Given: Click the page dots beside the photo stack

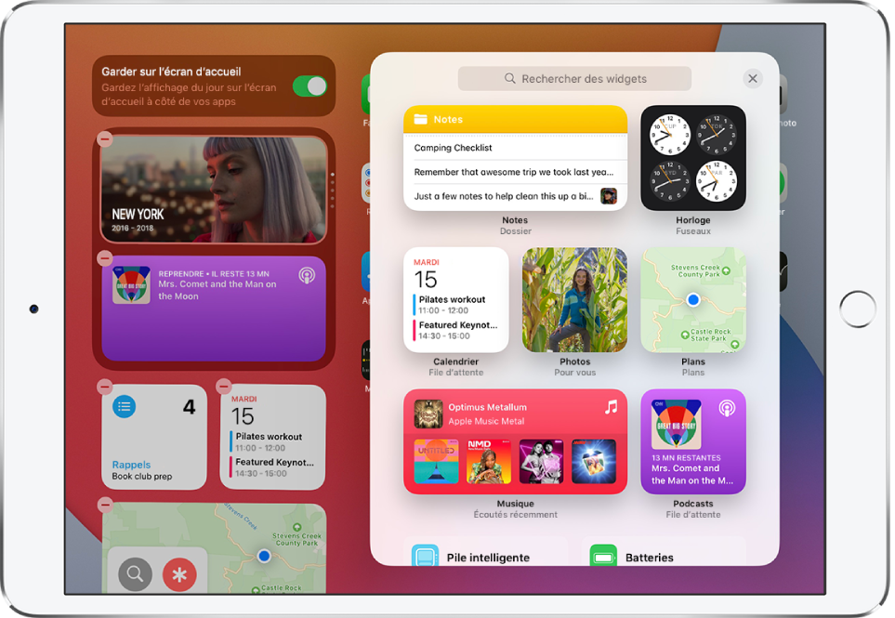Looking at the screenshot, I should [x=332, y=190].
